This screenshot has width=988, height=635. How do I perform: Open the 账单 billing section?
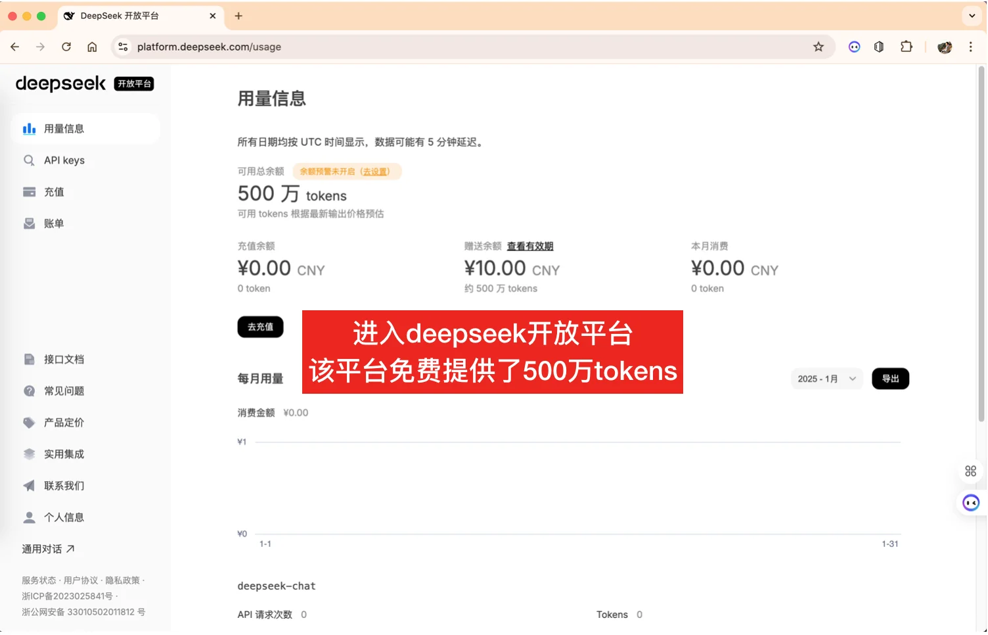[x=54, y=223]
